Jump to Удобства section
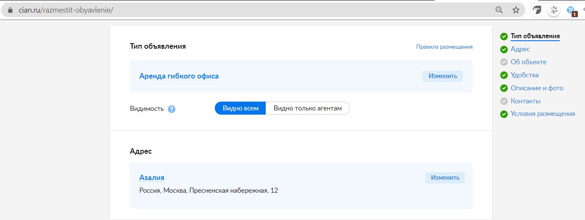 [525, 75]
